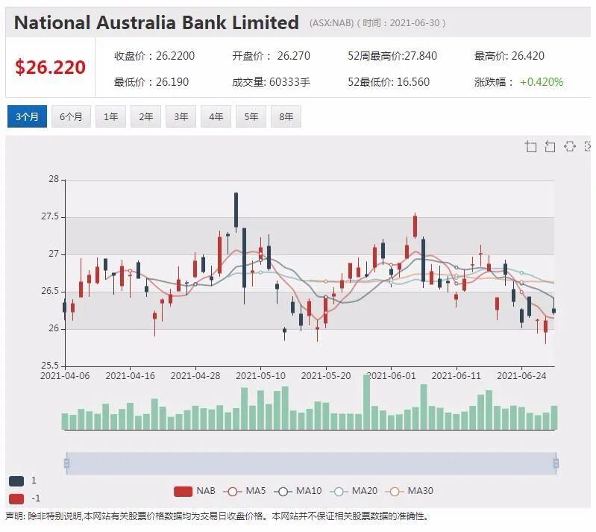Click the left handle of the zoom slider
The image size is (596, 532).
coord(66,463)
